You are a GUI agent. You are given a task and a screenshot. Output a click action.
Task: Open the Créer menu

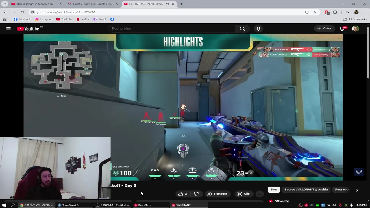pos(324,29)
